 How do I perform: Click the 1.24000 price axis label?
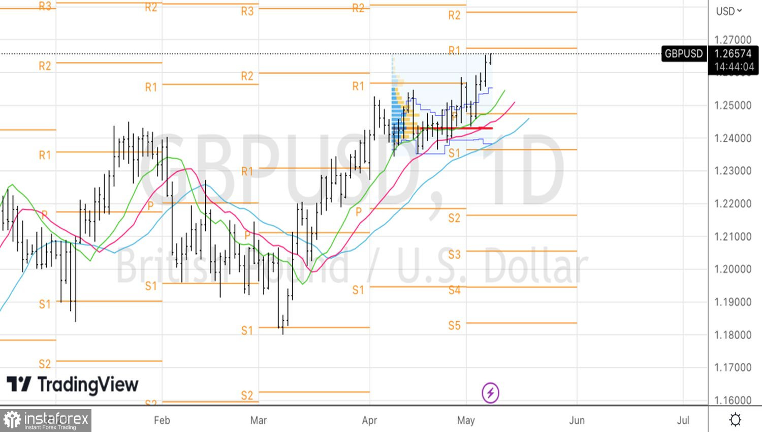point(733,138)
